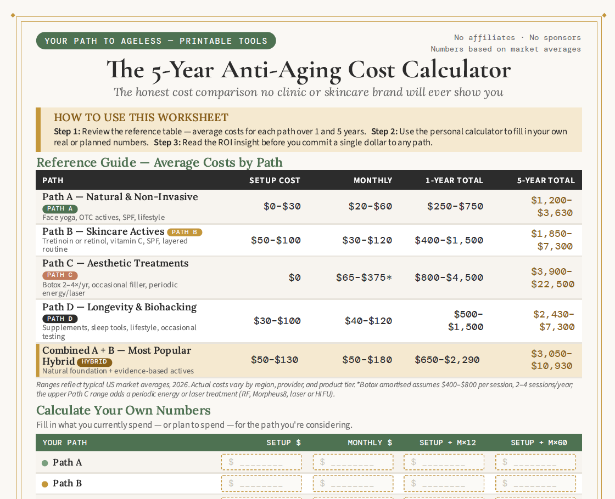Image resolution: width=615 pixels, height=499 pixels.
Task: Click 'Path C — Aesthetic Treatments' title
Action: point(115,263)
